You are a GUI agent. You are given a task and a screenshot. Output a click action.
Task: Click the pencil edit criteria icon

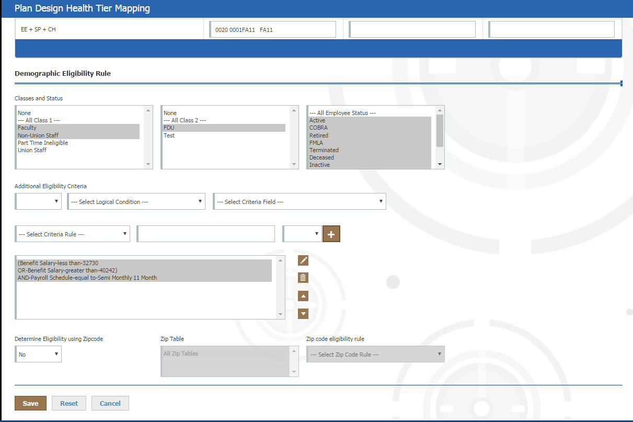click(303, 260)
